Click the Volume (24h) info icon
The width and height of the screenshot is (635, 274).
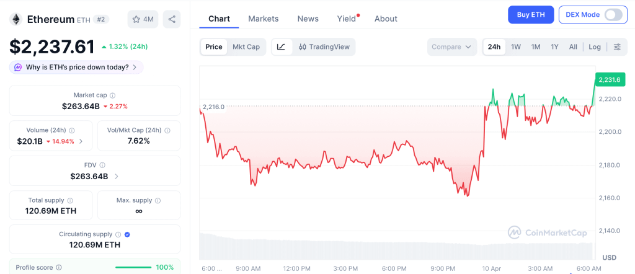click(72, 131)
